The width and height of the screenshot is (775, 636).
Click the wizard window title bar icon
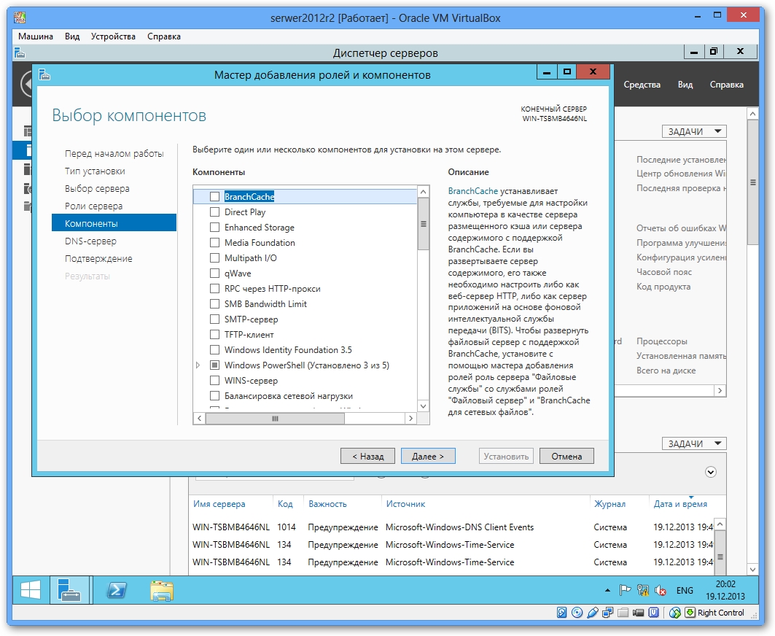point(44,74)
